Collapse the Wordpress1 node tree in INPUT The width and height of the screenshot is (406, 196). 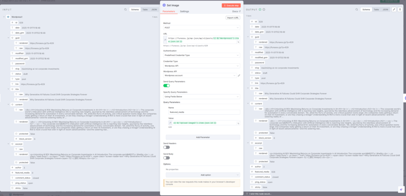coord(4,17)
